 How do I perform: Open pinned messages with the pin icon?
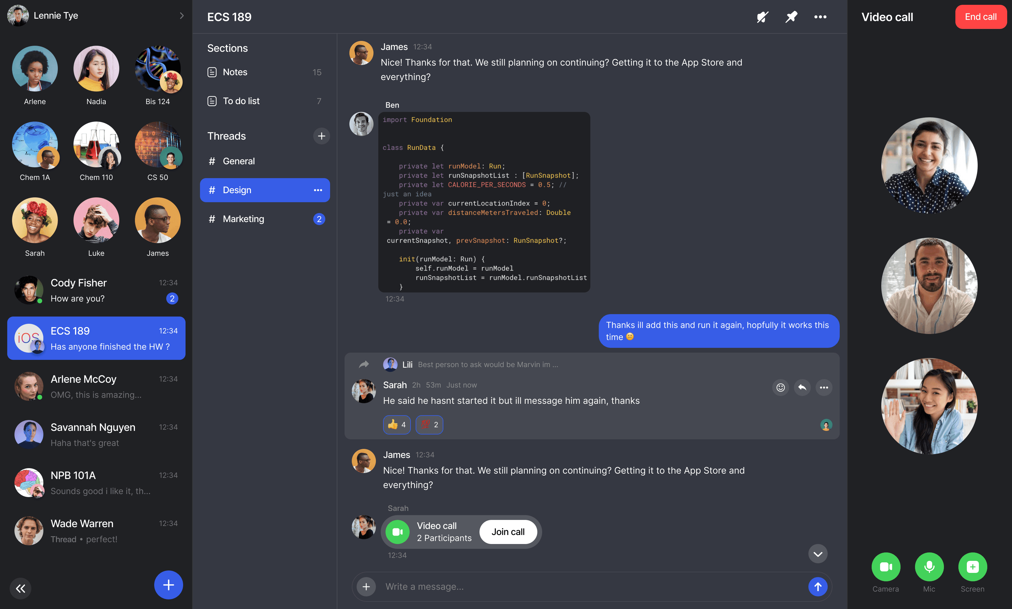791,17
